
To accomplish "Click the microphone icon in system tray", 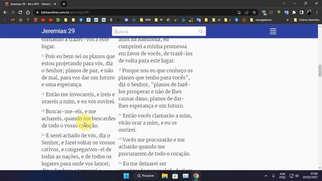I will [273, 176].
